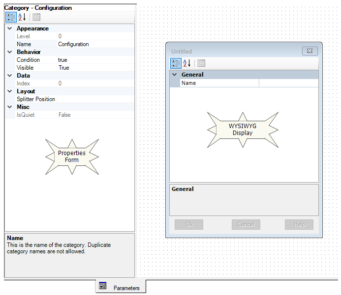Switch to the Parameters tab
Screen dimensions: 341x295
point(126,288)
